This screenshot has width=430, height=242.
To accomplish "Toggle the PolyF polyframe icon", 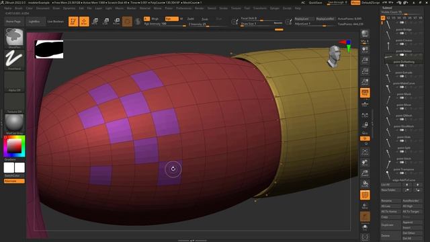I will point(365,195).
